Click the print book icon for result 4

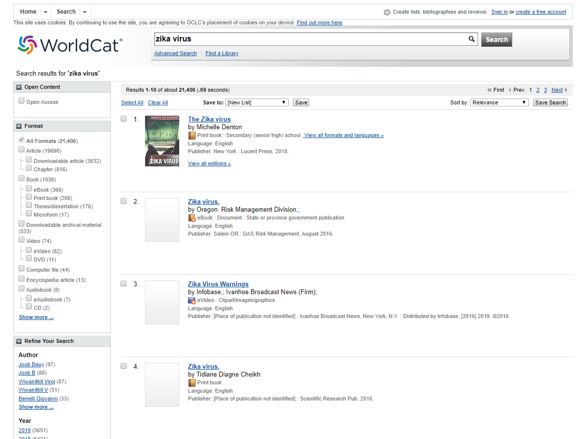point(192,383)
